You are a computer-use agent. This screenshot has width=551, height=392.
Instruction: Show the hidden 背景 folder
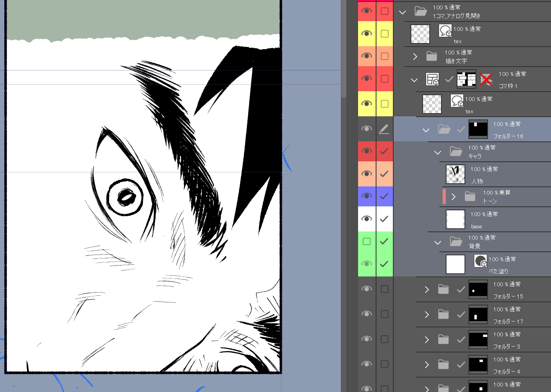pyautogui.click(x=367, y=241)
